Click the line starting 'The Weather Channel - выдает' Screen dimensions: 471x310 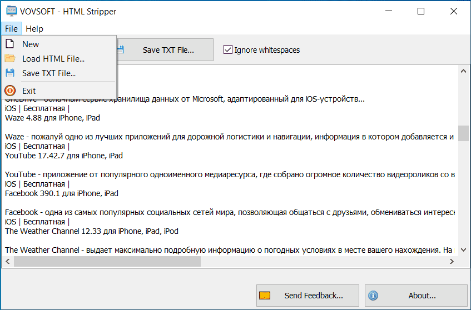coord(229,251)
